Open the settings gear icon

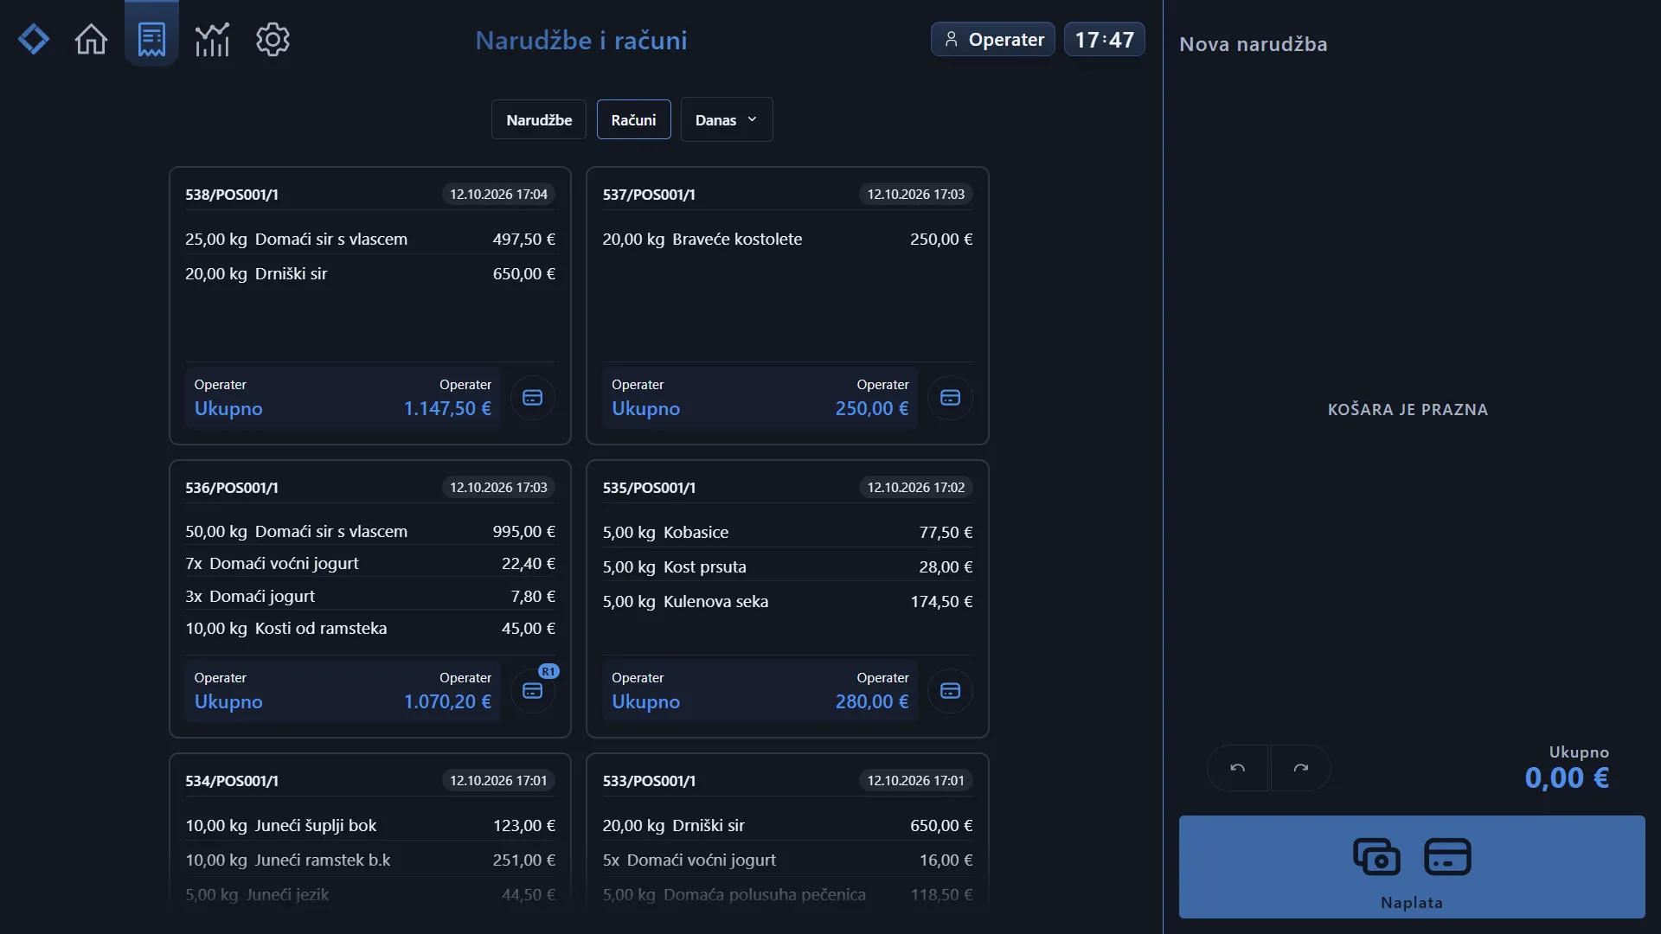(273, 40)
